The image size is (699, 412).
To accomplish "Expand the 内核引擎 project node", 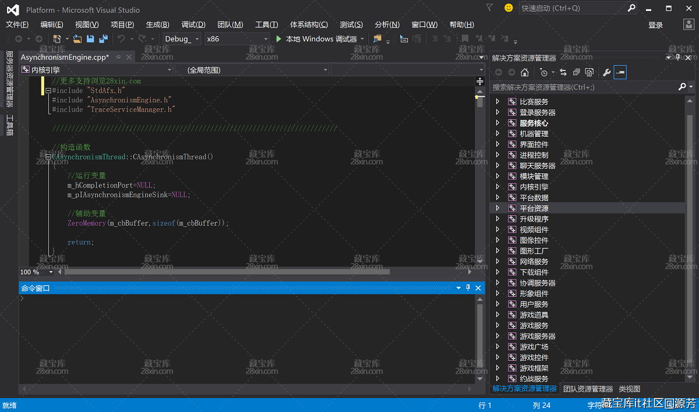I will click(x=497, y=187).
